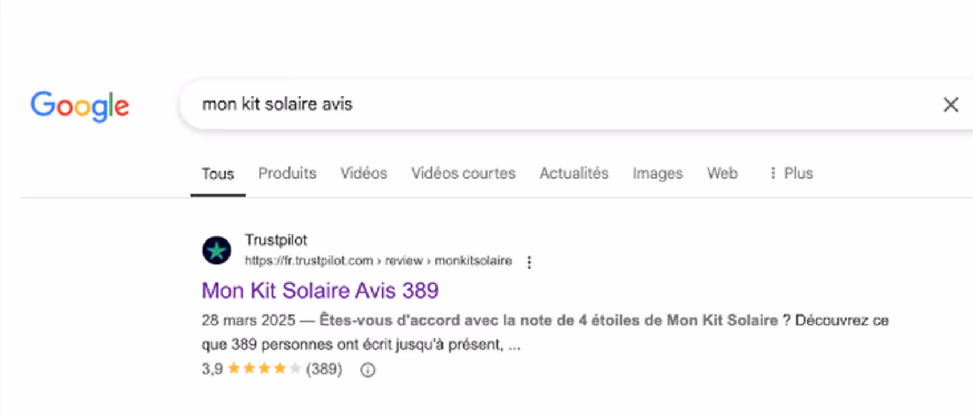973x417 pixels.
Task: Open the Mon Kit Solaire Avis 389 link
Action: [320, 291]
